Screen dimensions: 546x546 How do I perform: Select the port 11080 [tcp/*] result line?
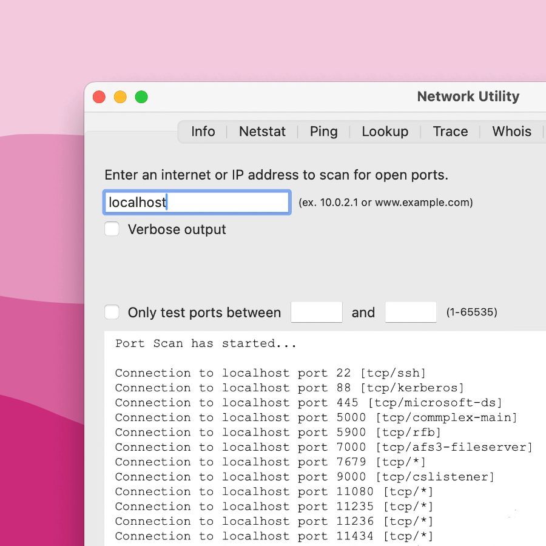point(274,491)
